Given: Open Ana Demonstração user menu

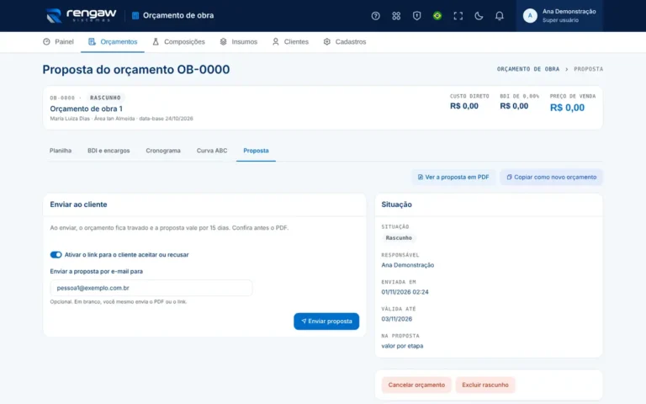Looking at the screenshot, I should 559,16.
